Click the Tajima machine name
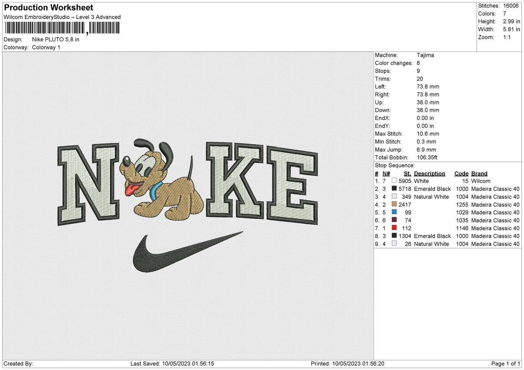524x370 pixels. click(425, 55)
